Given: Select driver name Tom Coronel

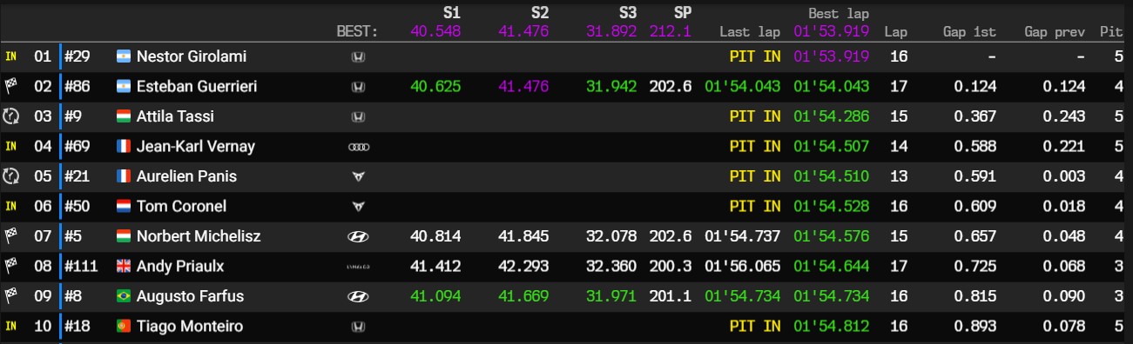Looking at the screenshot, I should pos(181,207).
